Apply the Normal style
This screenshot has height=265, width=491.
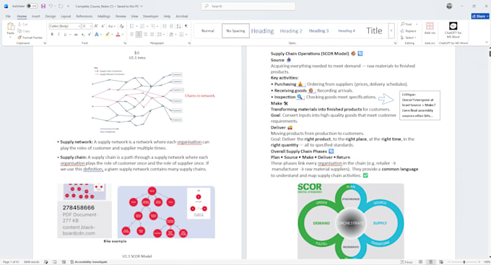(208, 31)
